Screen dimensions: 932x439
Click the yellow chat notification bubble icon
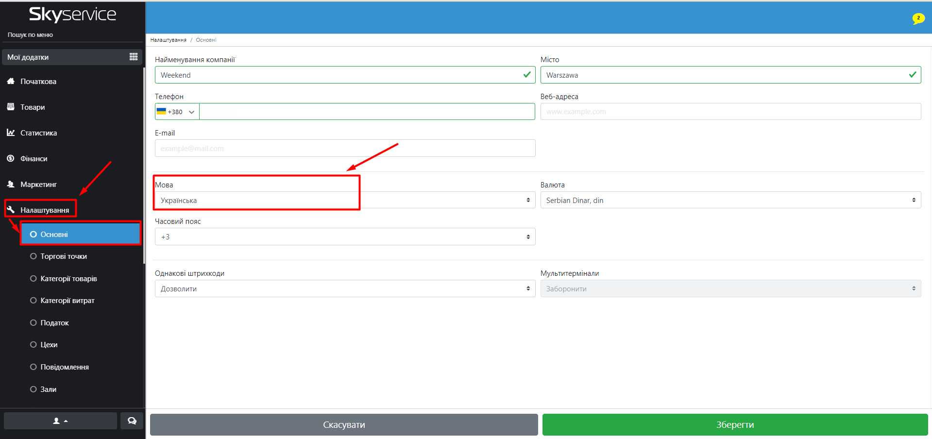tap(918, 18)
